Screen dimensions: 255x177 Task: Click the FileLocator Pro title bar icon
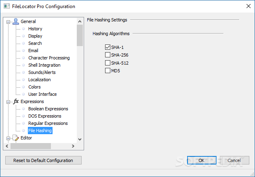[x=6, y=6]
